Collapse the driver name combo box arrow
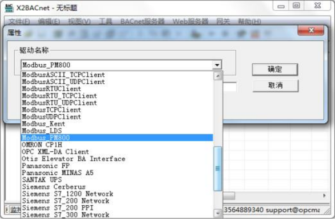The height and width of the screenshot is (219, 335). [217, 65]
